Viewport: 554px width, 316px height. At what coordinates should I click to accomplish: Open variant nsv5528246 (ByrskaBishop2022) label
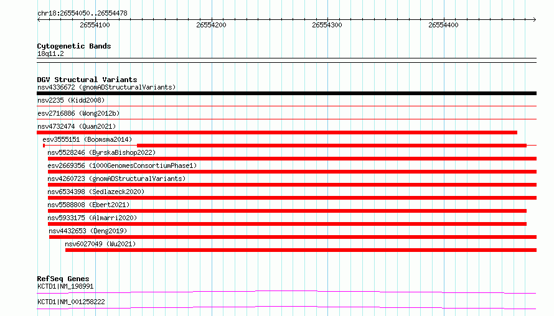point(101,152)
